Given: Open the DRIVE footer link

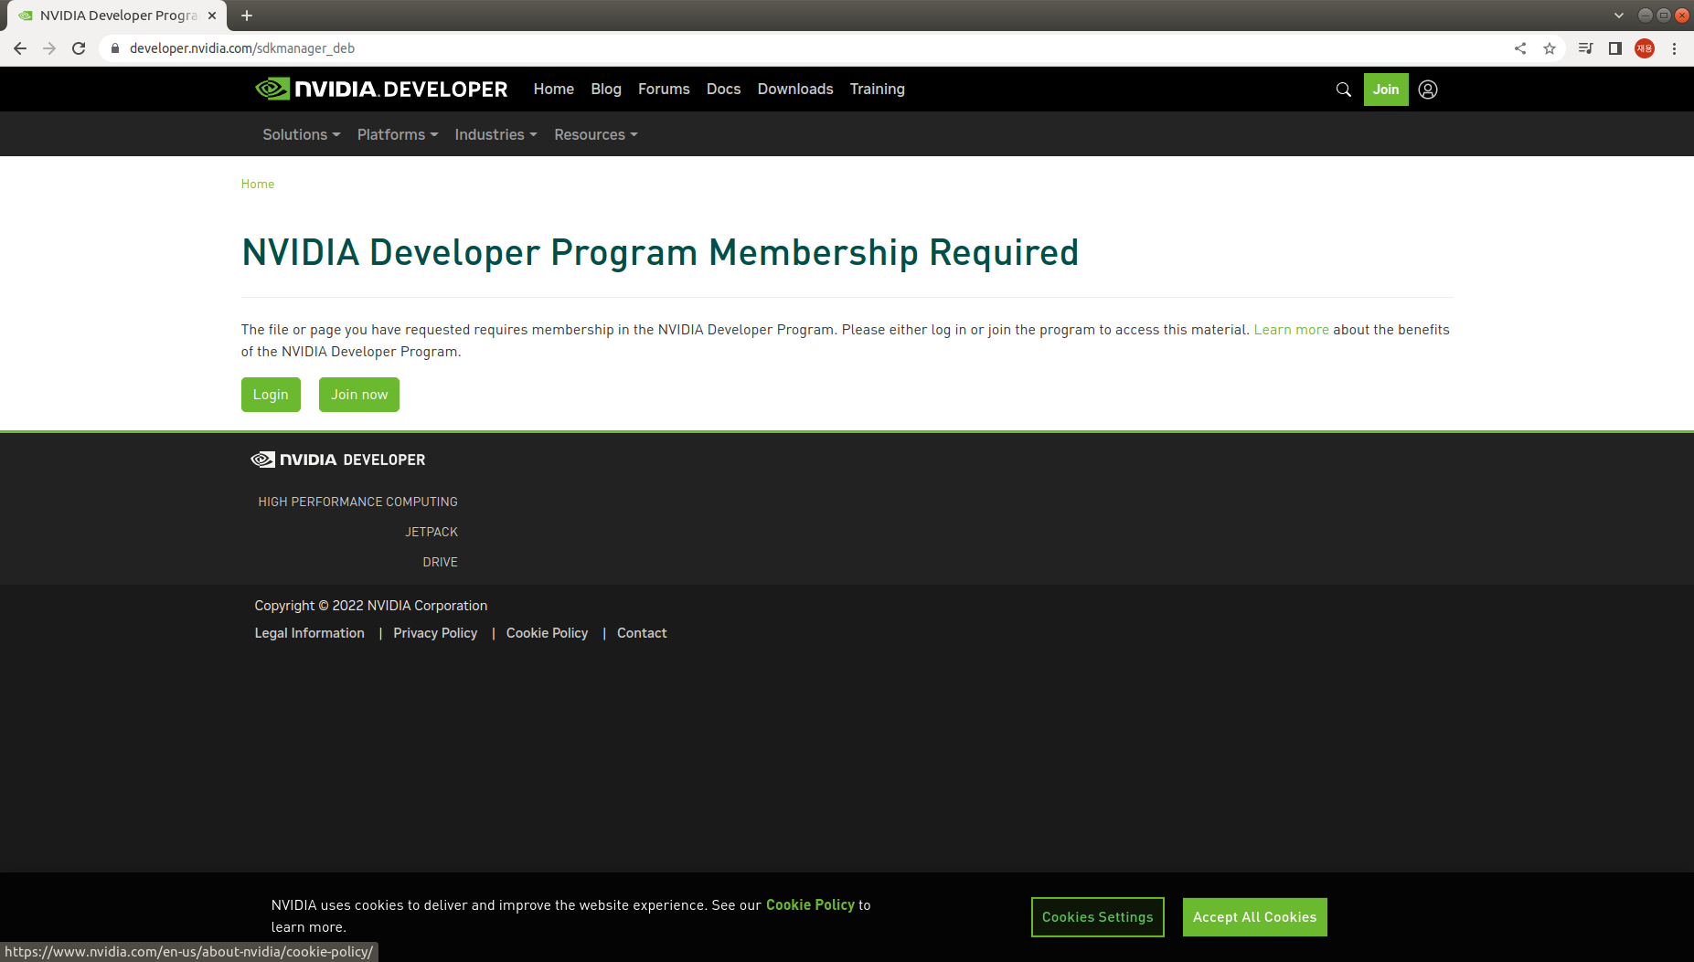Looking at the screenshot, I should 440,562.
